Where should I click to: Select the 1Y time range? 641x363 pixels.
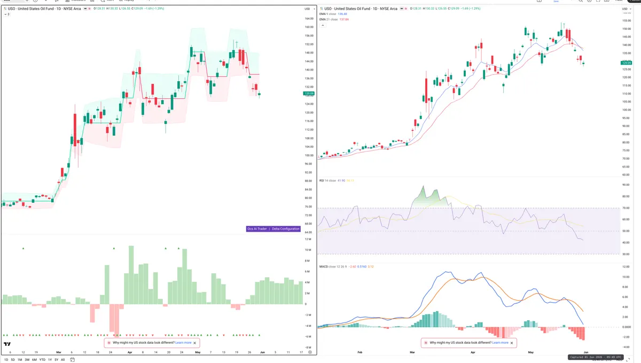tap(50, 360)
